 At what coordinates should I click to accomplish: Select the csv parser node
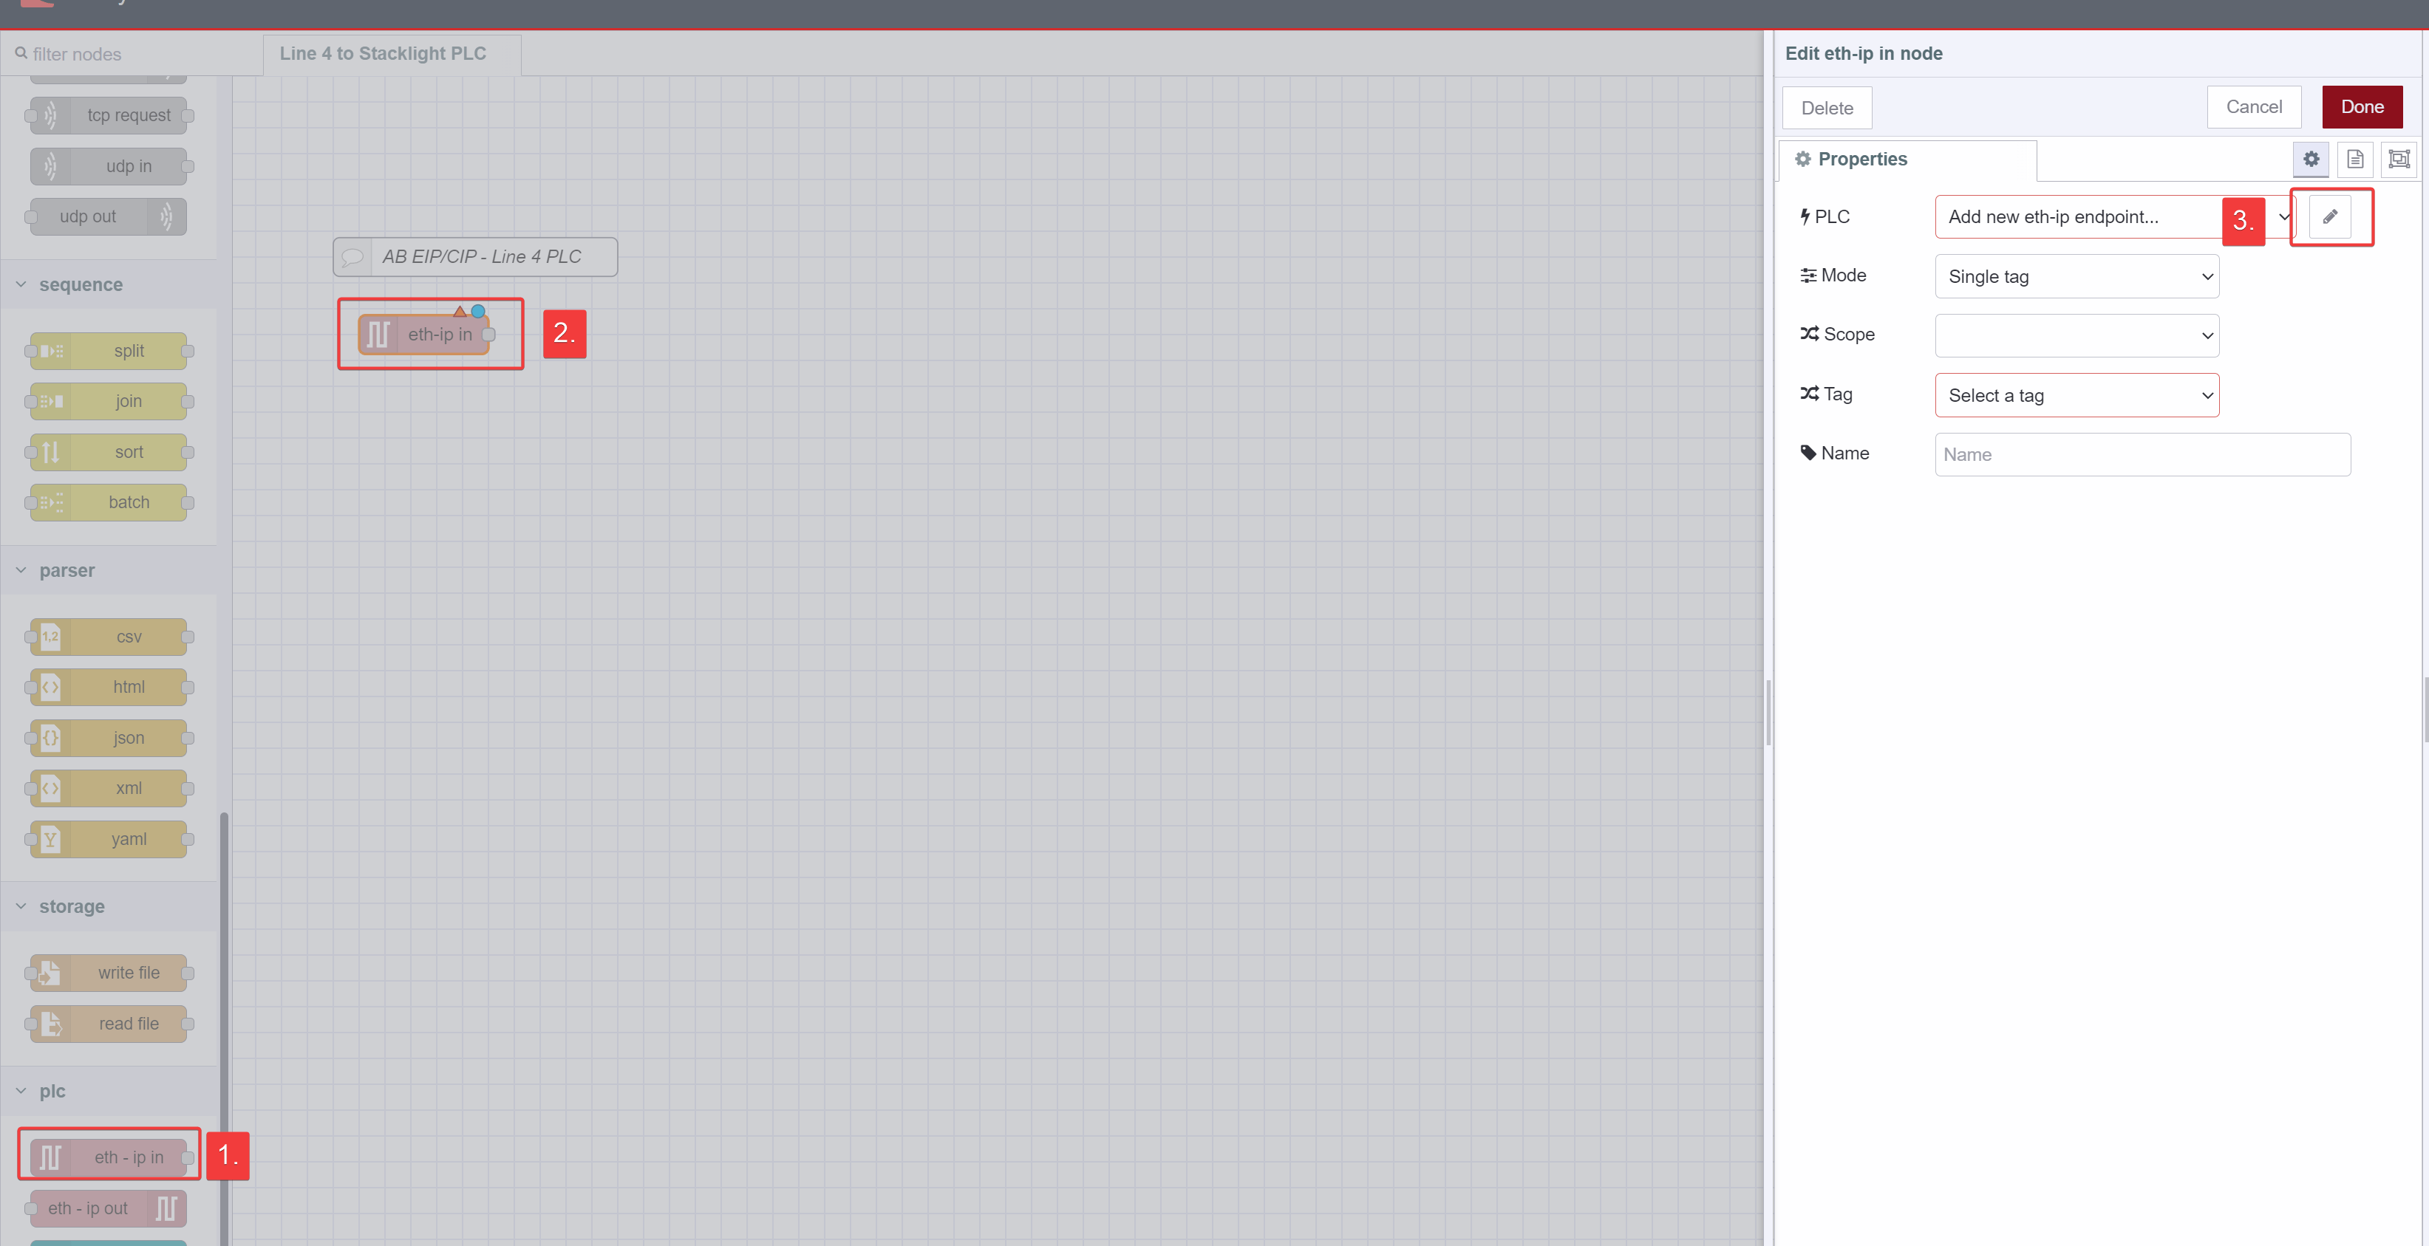[x=109, y=636]
